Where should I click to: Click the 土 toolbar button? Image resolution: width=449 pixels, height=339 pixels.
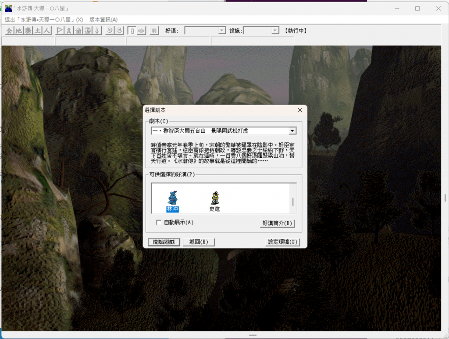38,31
